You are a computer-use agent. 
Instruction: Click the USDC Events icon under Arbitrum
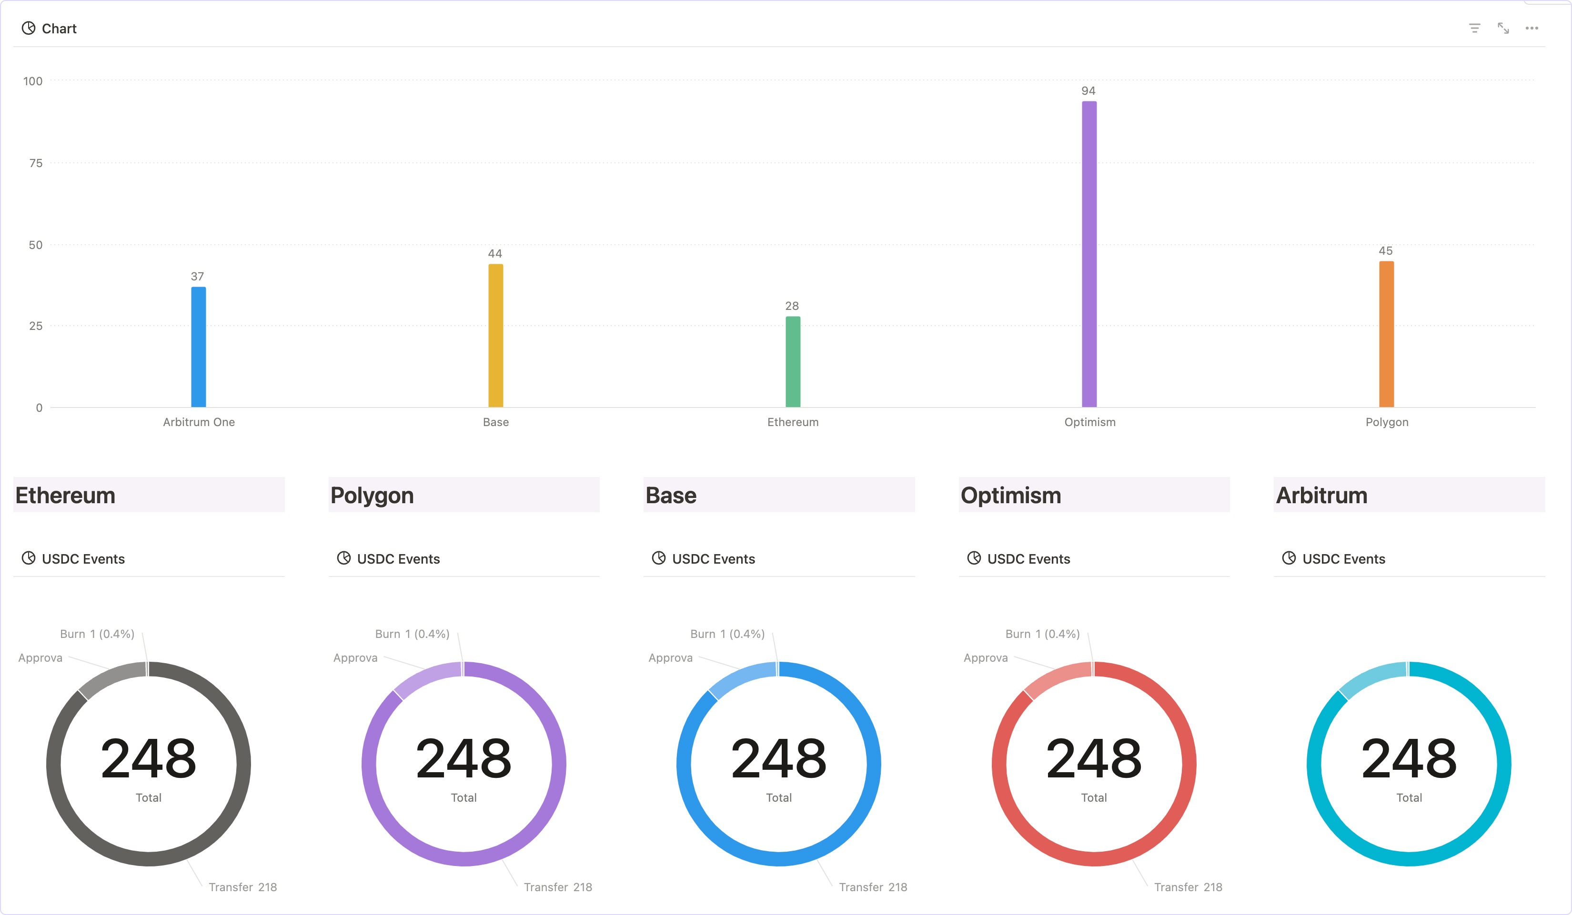[x=1290, y=558]
